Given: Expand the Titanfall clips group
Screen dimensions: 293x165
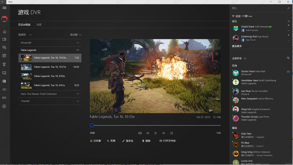Looking at the screenshot, I should coord(50,101).
